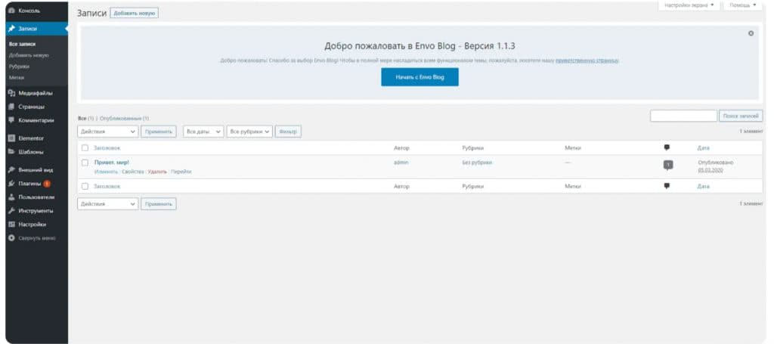Click the Elementor icon in sidebar
The height and width of the screenshot is (344, 774).
pyautogui.click(x=11, y=138)
